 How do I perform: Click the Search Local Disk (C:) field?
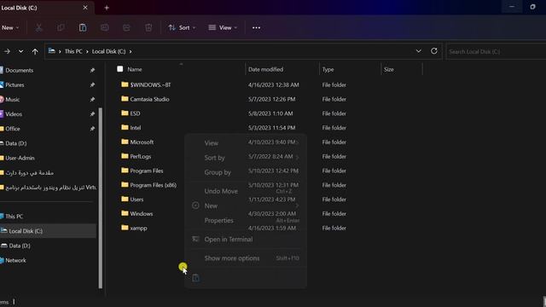tap(496, 51)
